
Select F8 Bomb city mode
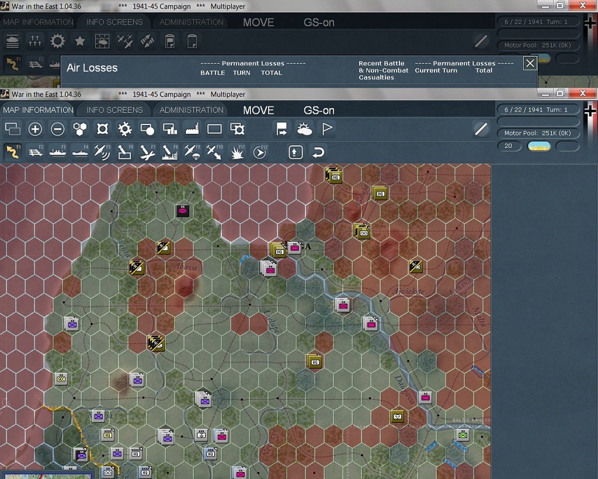(x=169, y=152)
